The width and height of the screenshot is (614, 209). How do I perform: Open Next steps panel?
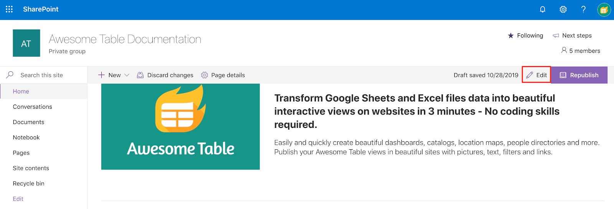pyautogui.click(x=572, y=36)
